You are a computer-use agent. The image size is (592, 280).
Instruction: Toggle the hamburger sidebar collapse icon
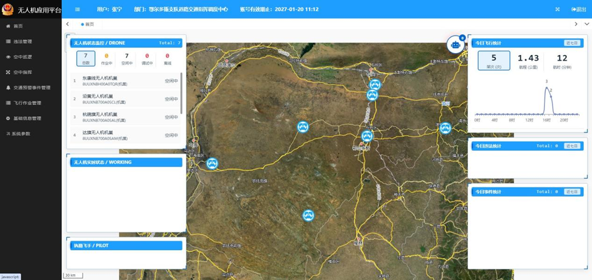tap(78, 9)
